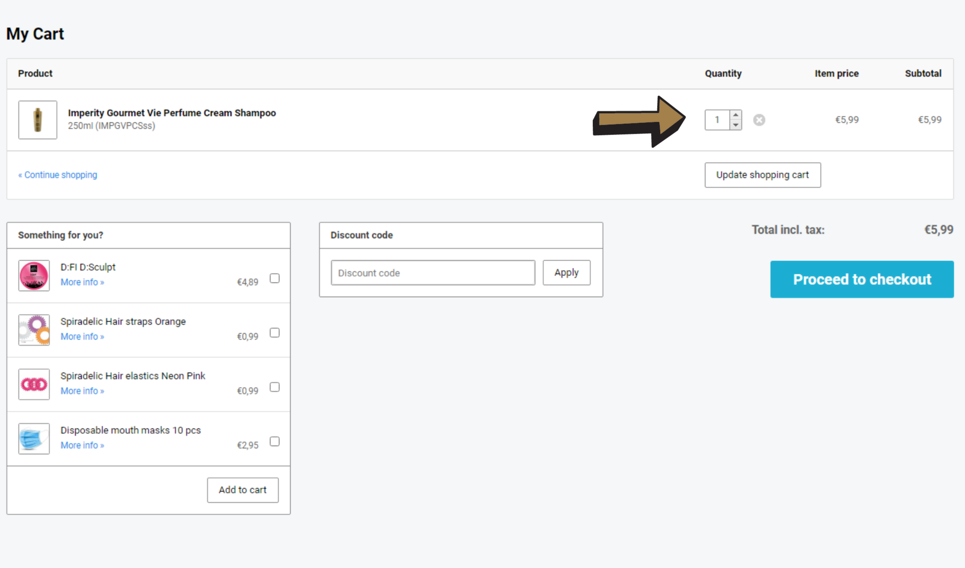Click the Quantity column header
Screen dimensions: 965x568
tap(723, 73)
